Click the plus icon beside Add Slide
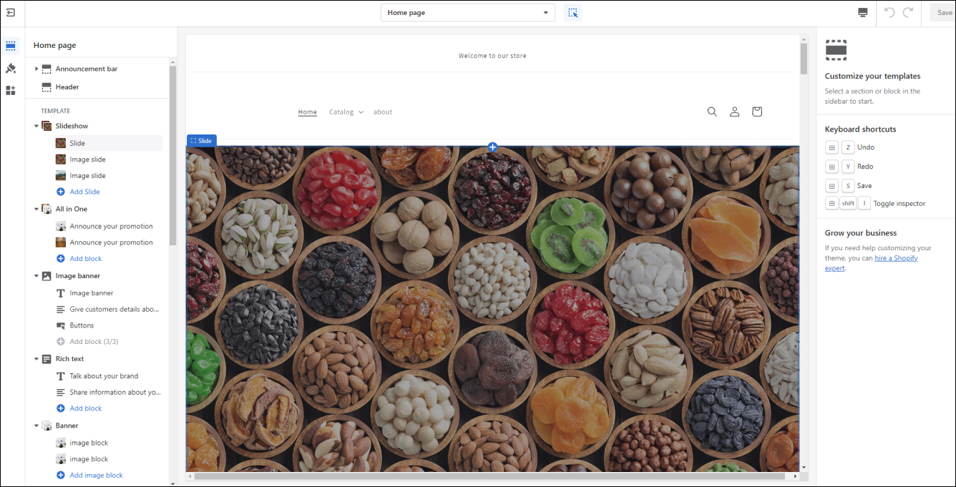Viewport: 956px width, 487px height. coord(61,192)
